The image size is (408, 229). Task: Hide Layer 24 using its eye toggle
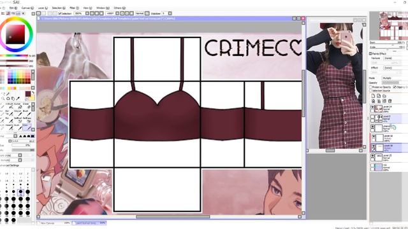(x=372, y=107)
